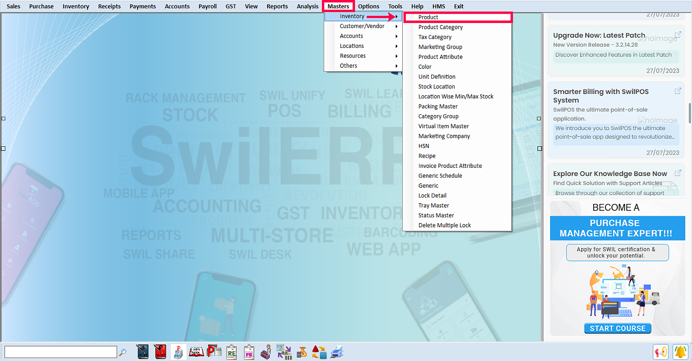Open Location Wise Min/Max Stock
692x361 pixels.
457,96
